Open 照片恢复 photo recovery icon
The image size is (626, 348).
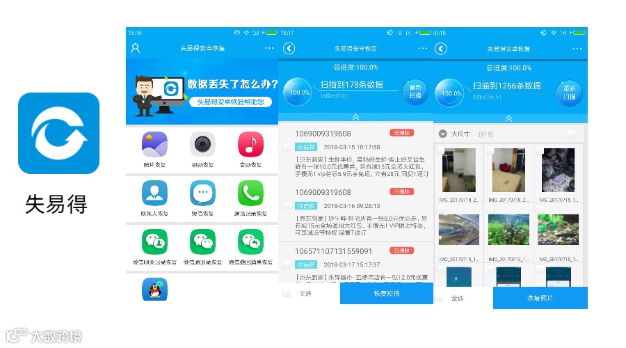click(x=154, y=144)
